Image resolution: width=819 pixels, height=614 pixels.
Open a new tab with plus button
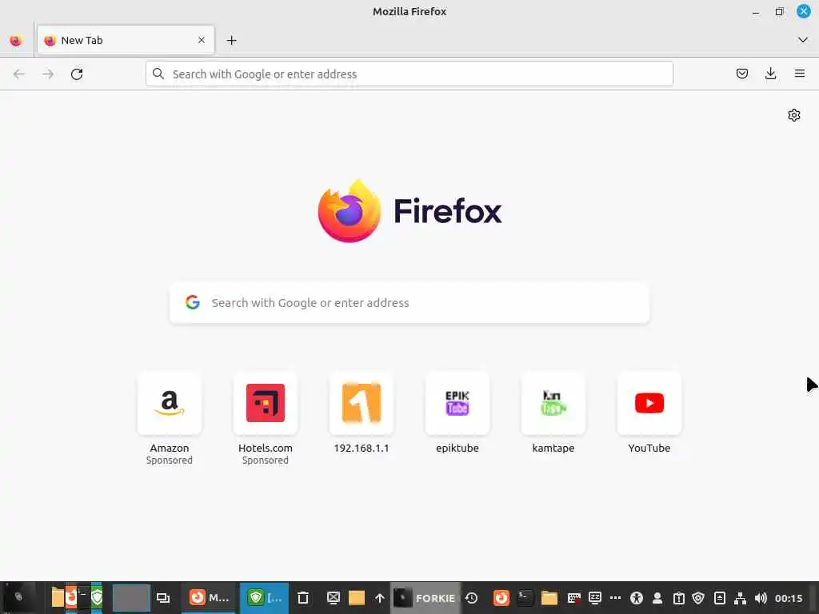(x=231, y=40)
